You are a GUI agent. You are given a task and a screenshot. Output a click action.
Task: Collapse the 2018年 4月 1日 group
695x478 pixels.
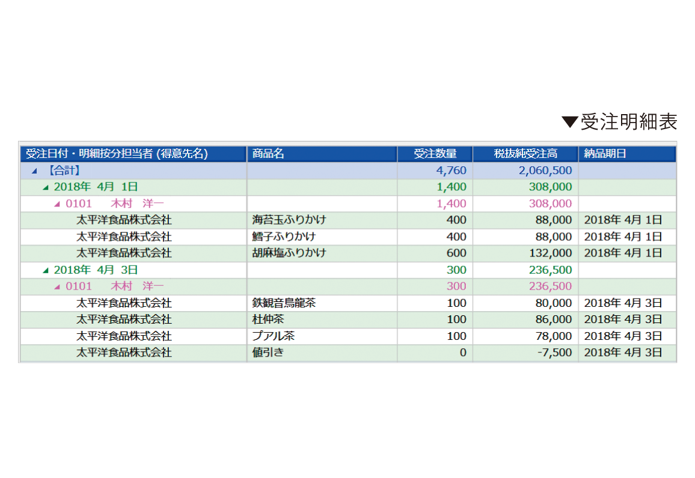(46, 187)
